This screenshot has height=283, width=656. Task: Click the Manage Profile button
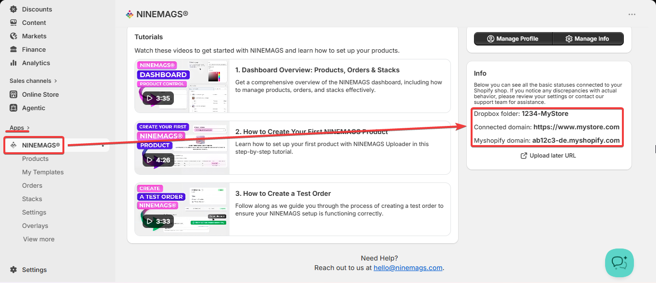pyautogui.click(x=513, y=39)
